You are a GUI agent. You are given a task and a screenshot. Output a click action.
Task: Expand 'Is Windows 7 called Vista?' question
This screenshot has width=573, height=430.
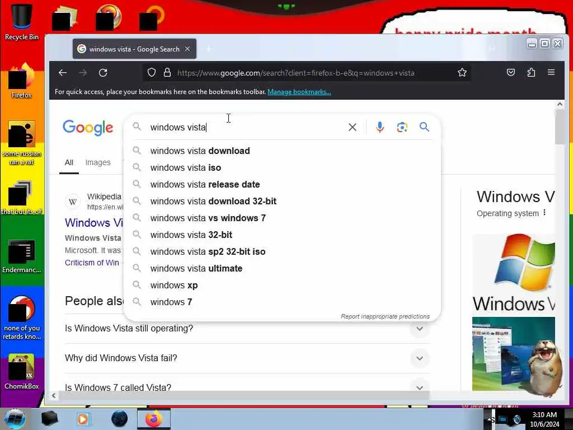(420, 387)
